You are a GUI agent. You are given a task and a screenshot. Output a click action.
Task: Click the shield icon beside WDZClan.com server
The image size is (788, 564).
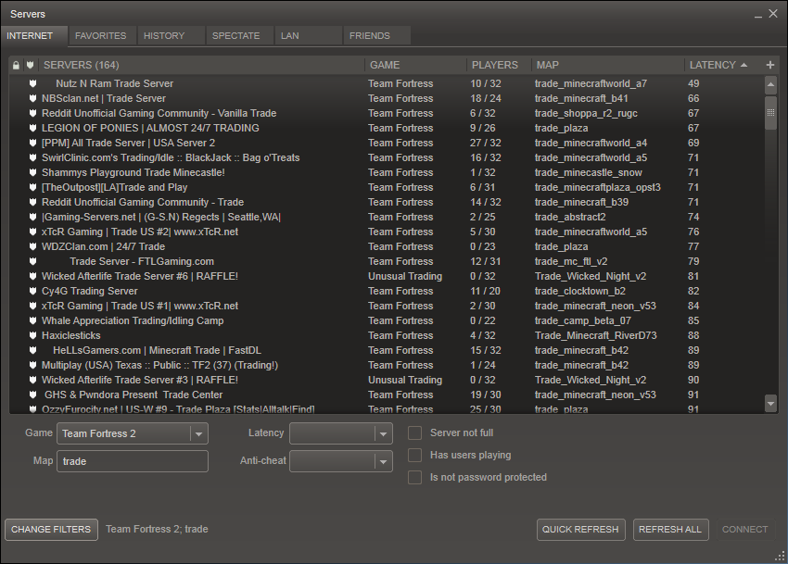coord(32,246)
